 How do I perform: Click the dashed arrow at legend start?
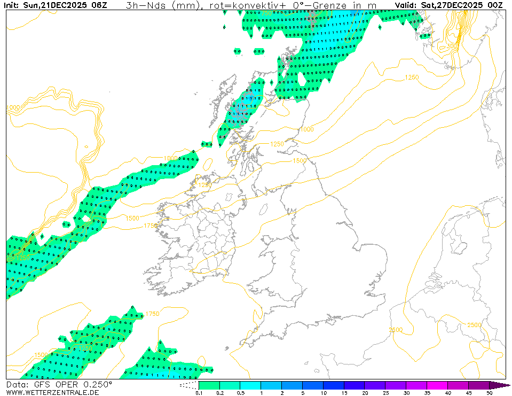tap(189, 385)
